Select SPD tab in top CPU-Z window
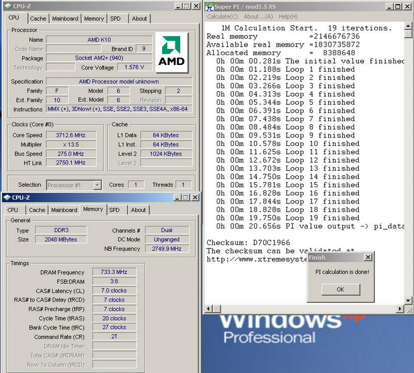414x373 pixels. coord(116,19)
